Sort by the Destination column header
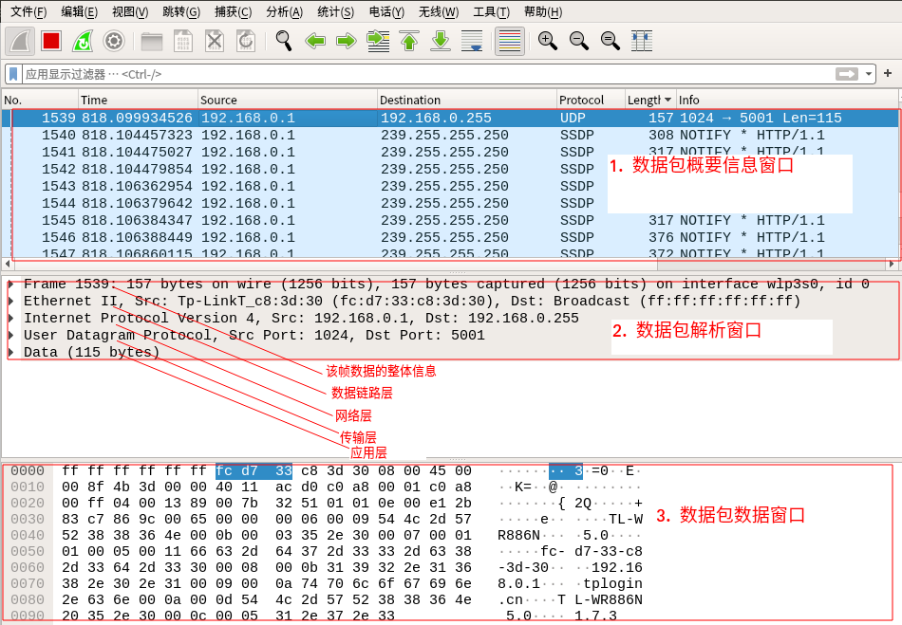Image resolution: width=902 pixels, height=625 pixels. (467, 100)
